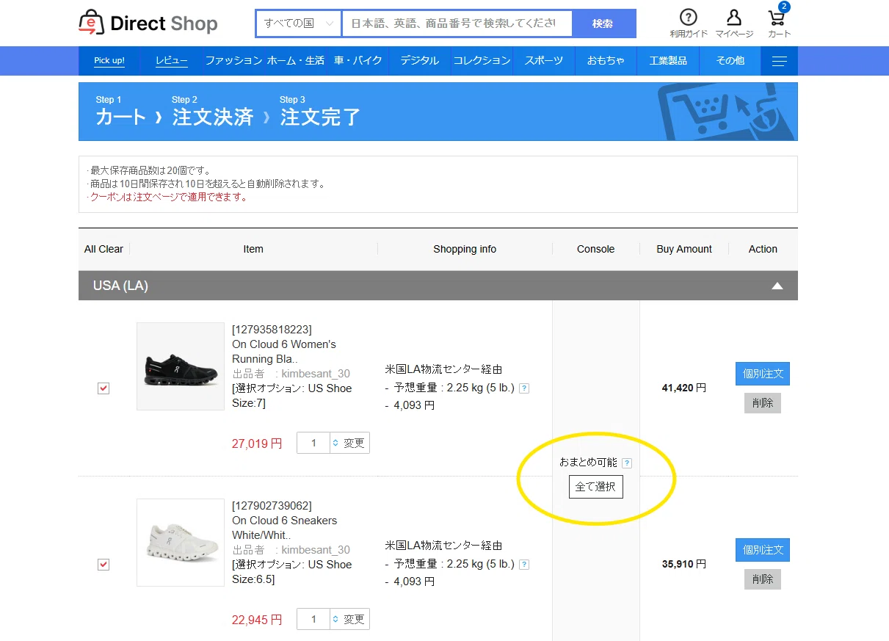Click 削除 for black running shoes
The image size is (889, 641).
tap(763, 403)
